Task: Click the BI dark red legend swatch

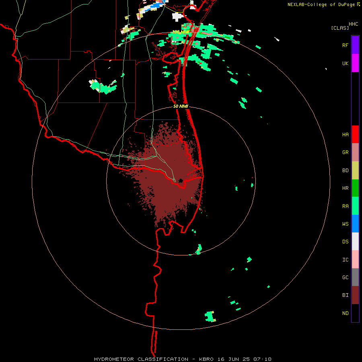Action: coord(355,295)
